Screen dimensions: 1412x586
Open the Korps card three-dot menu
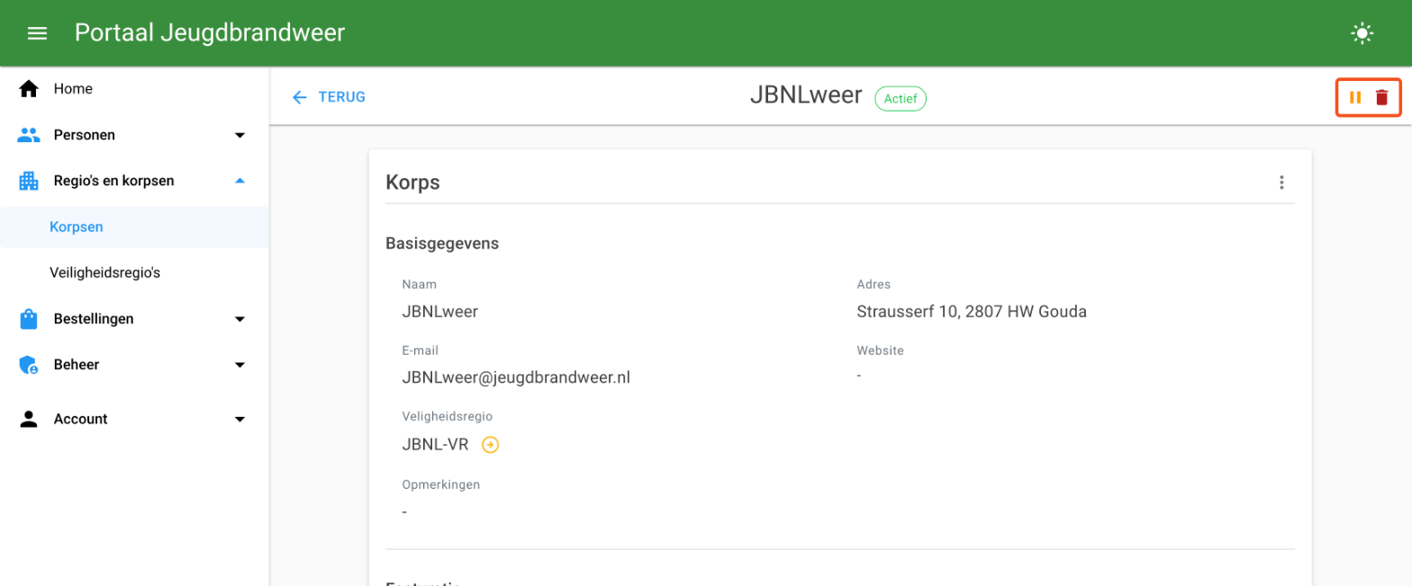coord(1281,183)
